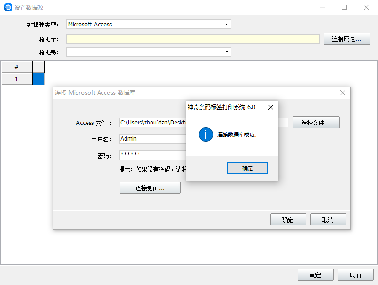The image size is (378, 285).
Task: Click the 连接测试... button
Action: 150,188
